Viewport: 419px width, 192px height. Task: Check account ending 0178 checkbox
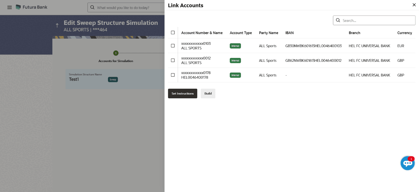click(x=173, y=75)
